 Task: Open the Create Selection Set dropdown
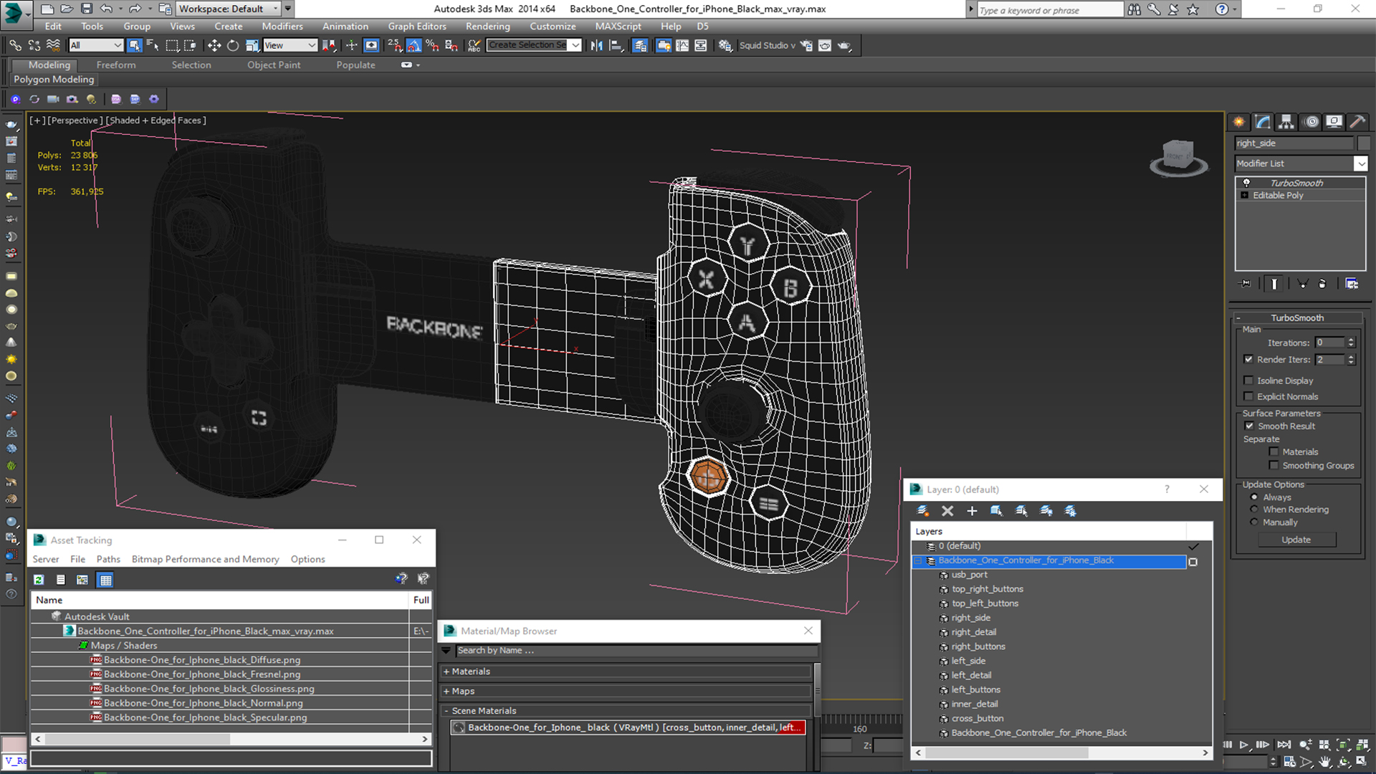(x=575, y=45)
